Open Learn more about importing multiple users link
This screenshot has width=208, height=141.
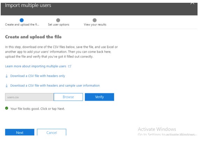(36, 66)
